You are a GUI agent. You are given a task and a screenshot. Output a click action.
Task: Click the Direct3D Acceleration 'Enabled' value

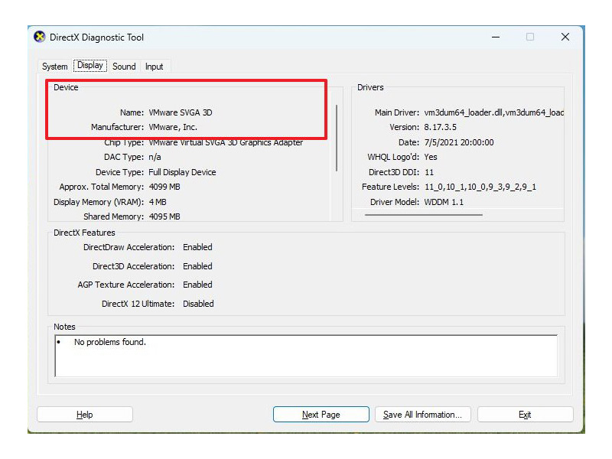click(x=197, y=266)
